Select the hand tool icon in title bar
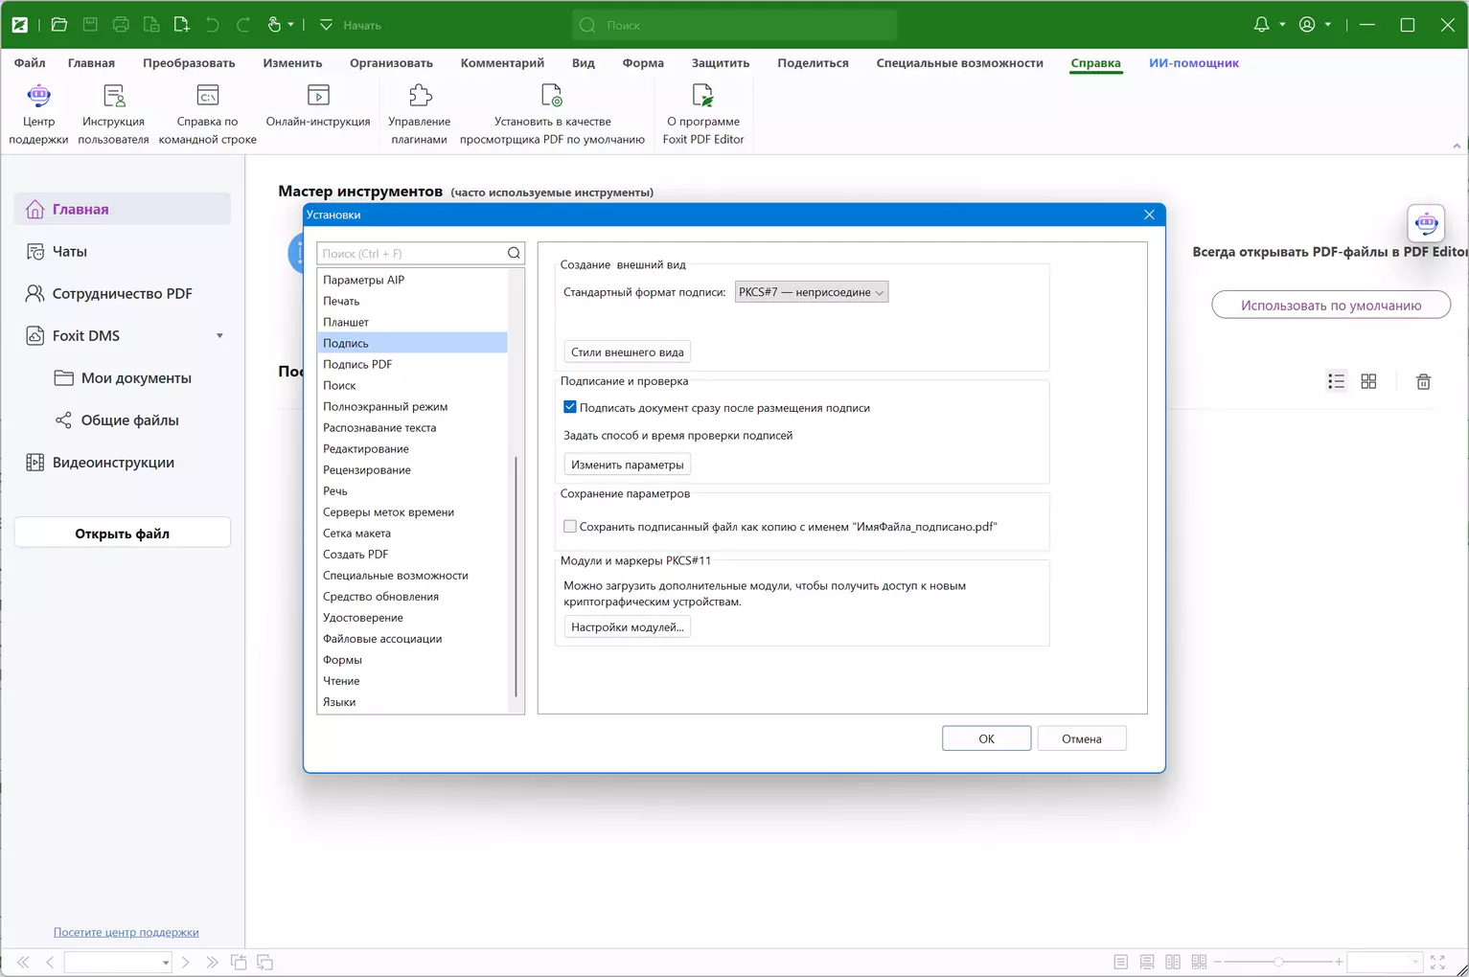Screen dimensions: 1469x977 click(x=274, y=25)
